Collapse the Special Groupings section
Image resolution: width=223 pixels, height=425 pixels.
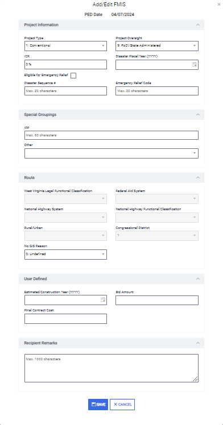198,115
